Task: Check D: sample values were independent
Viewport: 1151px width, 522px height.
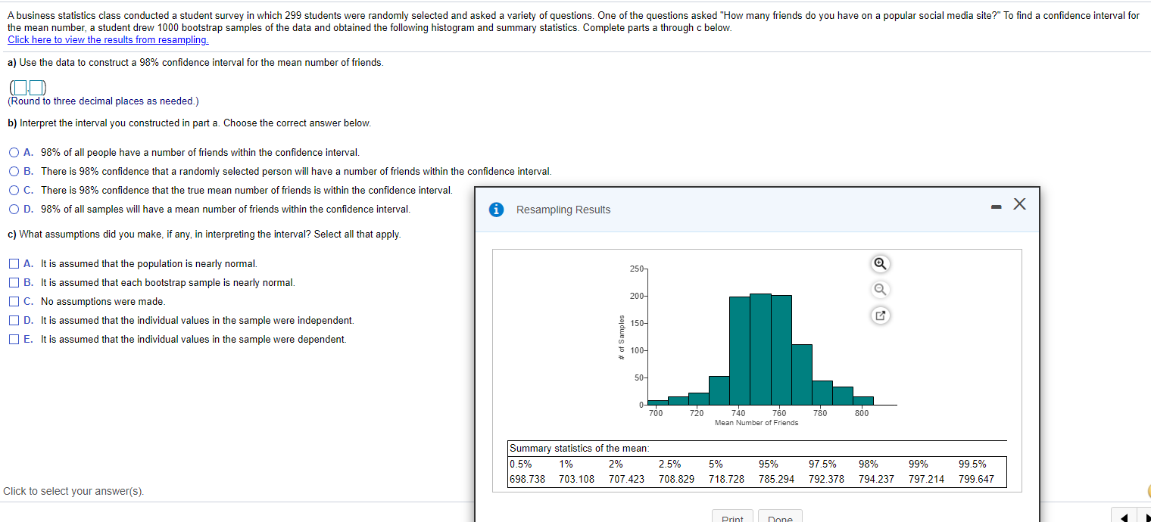Action: 14,321
